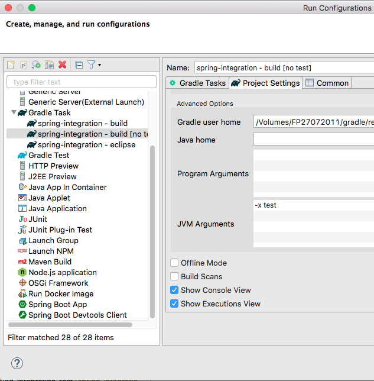Click the Spring Boot App power icon

tap(22, 304)
